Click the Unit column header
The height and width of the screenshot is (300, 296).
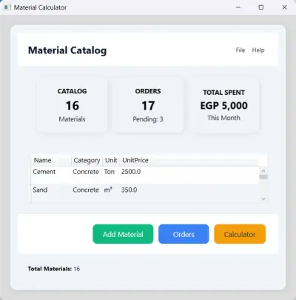(111, 160)
